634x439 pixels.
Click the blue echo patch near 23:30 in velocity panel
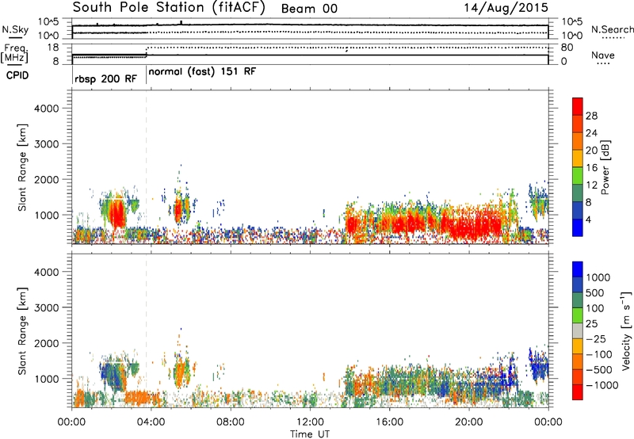[539, 366]
